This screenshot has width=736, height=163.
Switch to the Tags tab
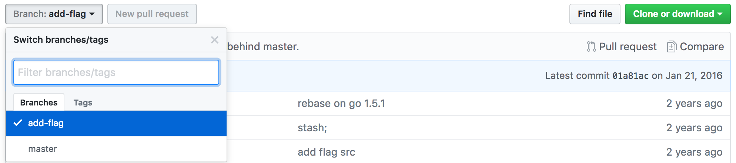[83, 103]
